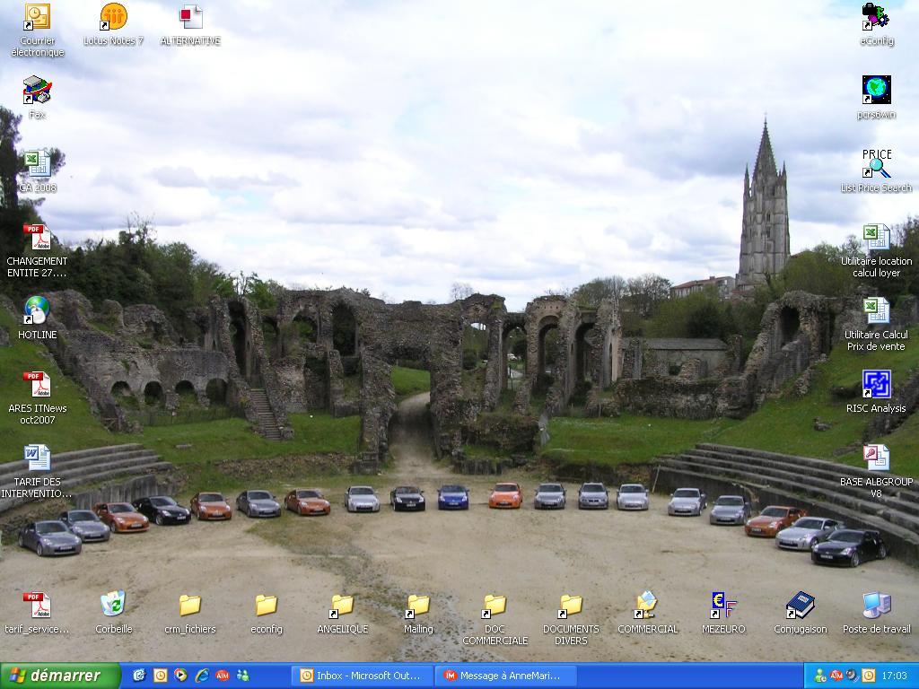Select the DOCUMENTS DIVERS folder
The image size is (919, 689).
click(x=571, y=606)
